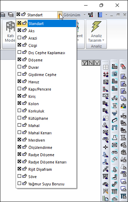The width and height of the screenshot is (128, 202).
Task: Click the rainbow gradient results icon
Action: [123, 106]
